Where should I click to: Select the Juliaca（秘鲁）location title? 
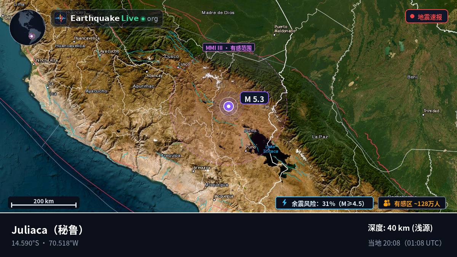(x=48, y=230)
